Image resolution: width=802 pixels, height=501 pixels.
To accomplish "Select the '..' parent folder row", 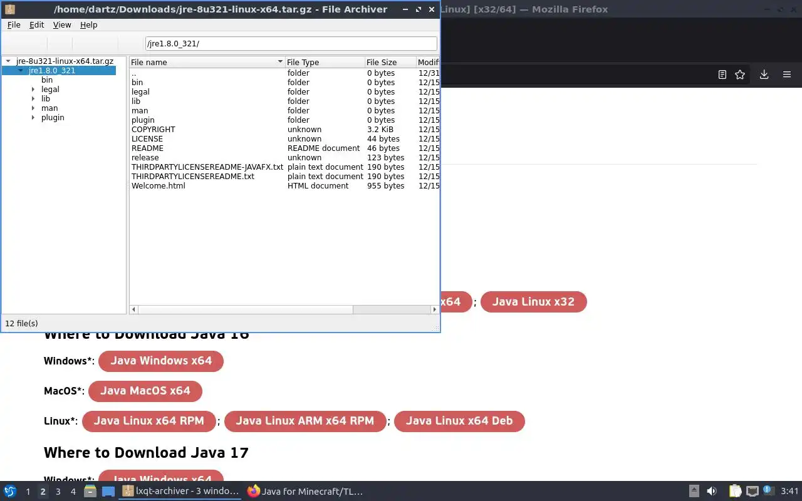I will pyautogui.click(x=284, y=73).
